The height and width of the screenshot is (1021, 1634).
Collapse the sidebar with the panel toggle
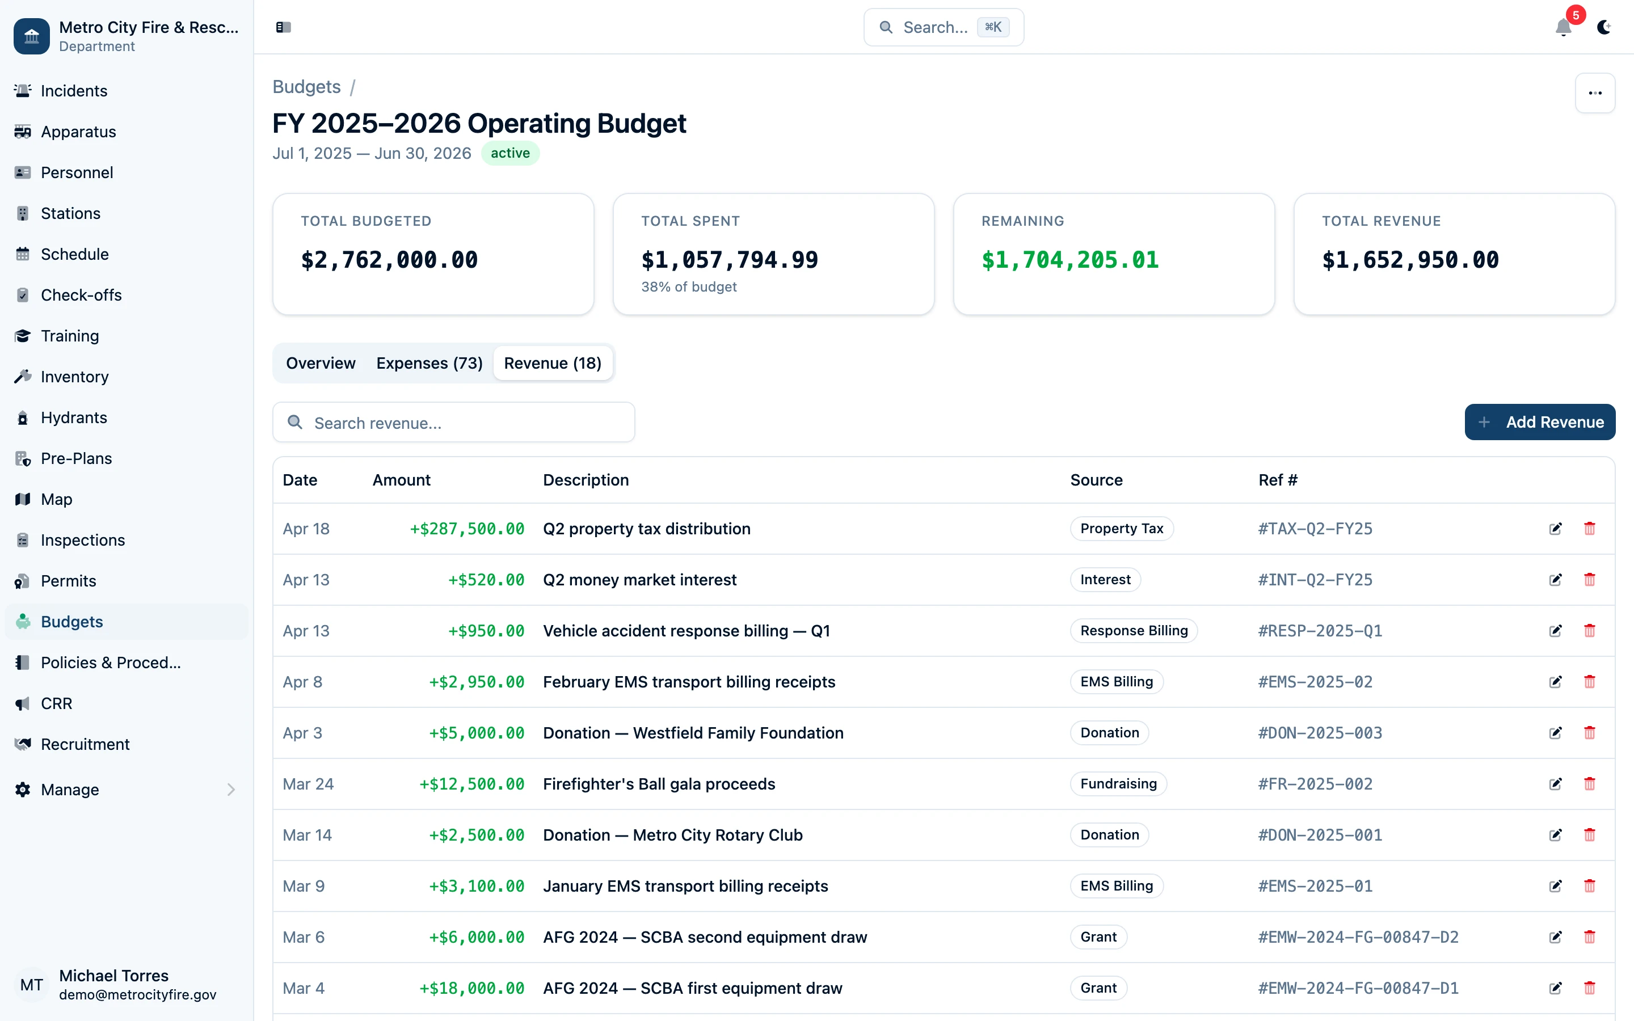point(283,27)
